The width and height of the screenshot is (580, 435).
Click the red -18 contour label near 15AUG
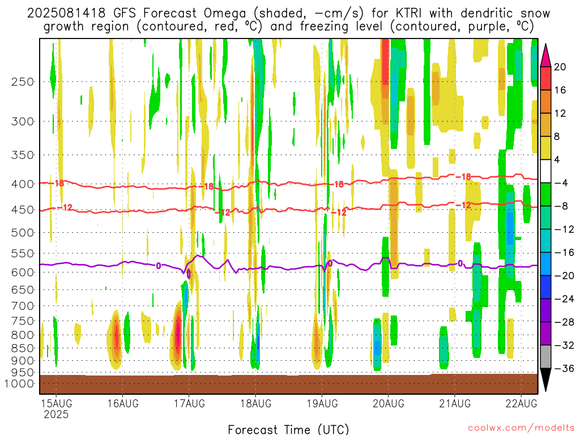(x=58, y=183)
